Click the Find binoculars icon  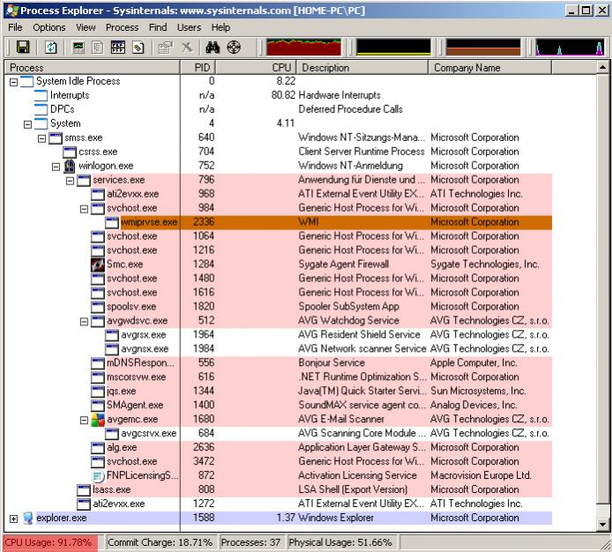click(x=213, y=48)
